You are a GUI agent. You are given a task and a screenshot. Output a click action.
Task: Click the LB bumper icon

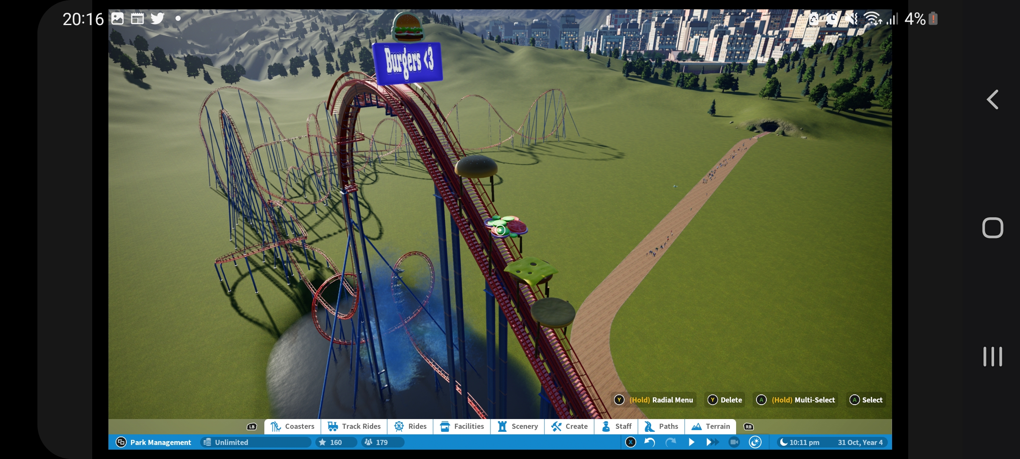(252, 427)
